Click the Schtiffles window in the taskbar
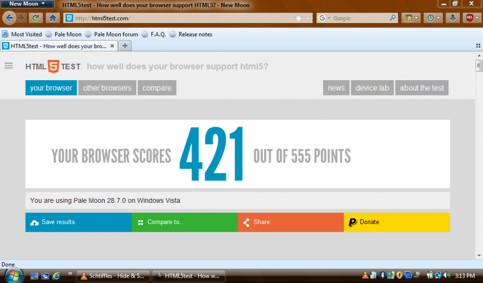This screenshot has height=283, width=483. click(x=113, y=275)
